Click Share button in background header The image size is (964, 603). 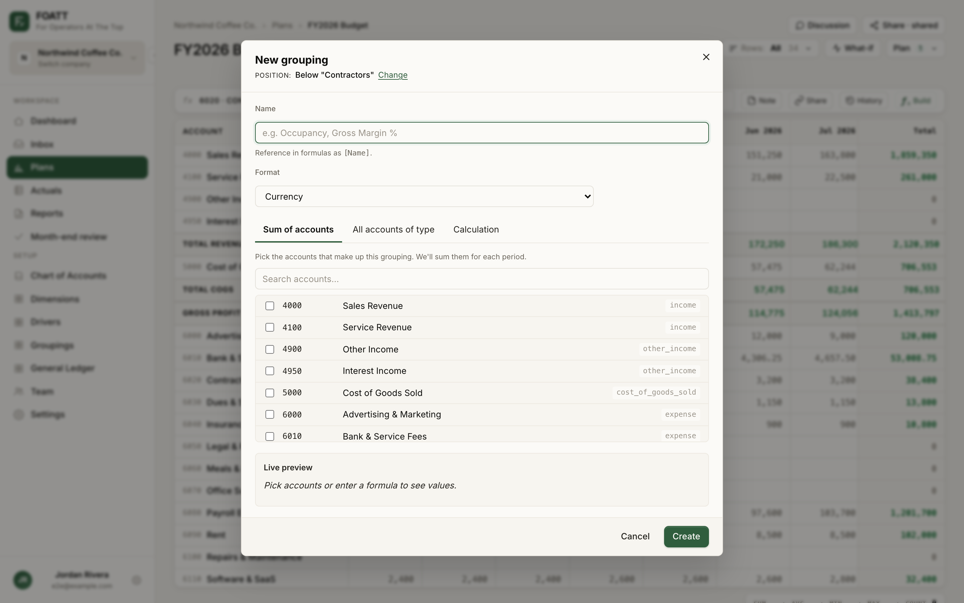pyautogui.click(x=903, y=25)
